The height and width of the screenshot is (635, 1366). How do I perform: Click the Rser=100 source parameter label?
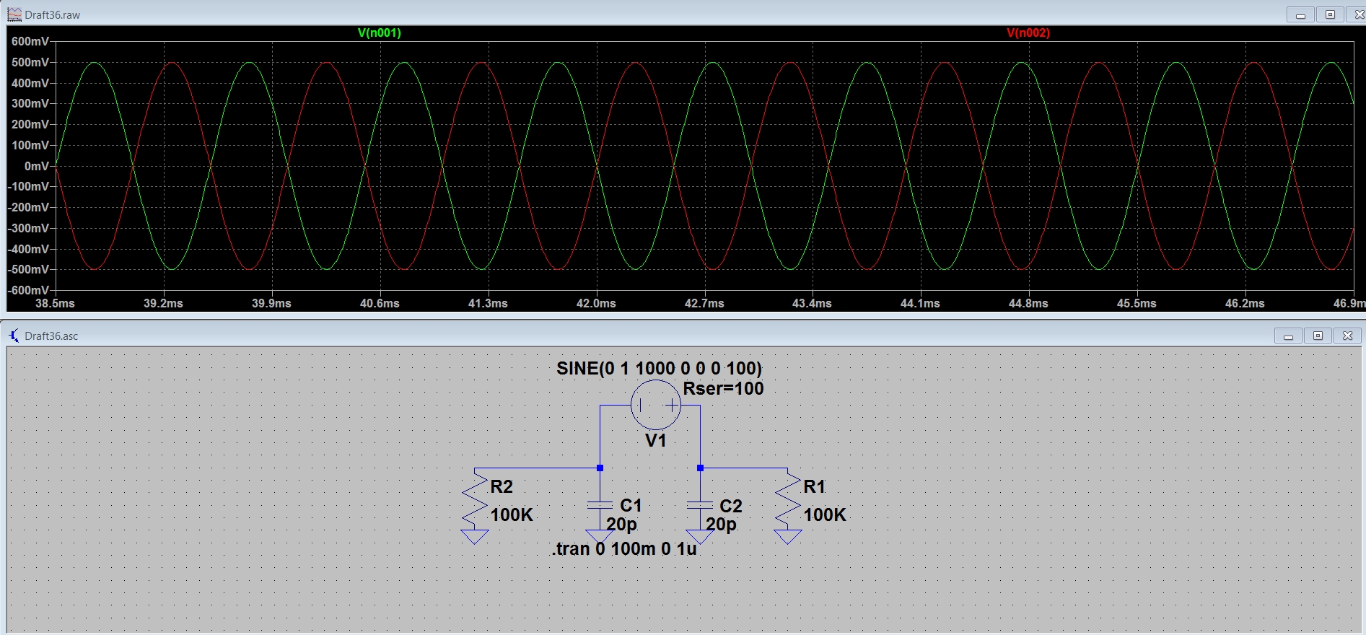click(x=723, y=389)
